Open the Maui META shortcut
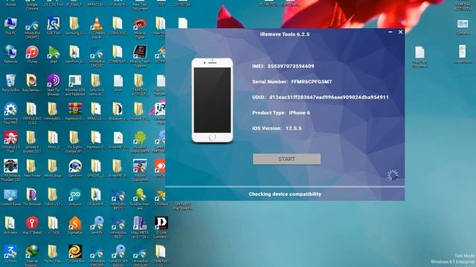Viewport: 476px width, 267px height. [x=140, y=227]
